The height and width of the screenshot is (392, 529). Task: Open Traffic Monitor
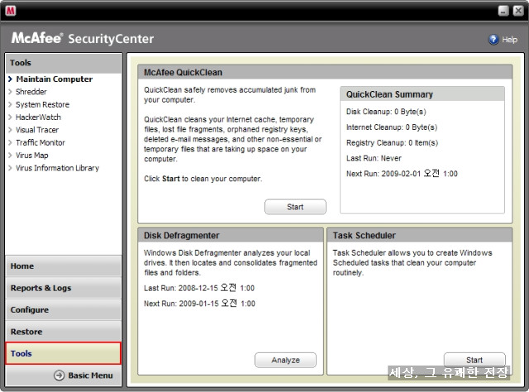(x=41, y=142)
